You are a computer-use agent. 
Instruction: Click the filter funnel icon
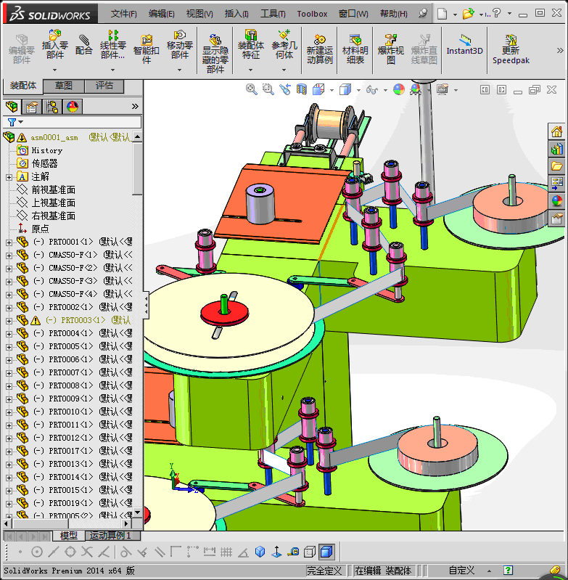(12, 122)
